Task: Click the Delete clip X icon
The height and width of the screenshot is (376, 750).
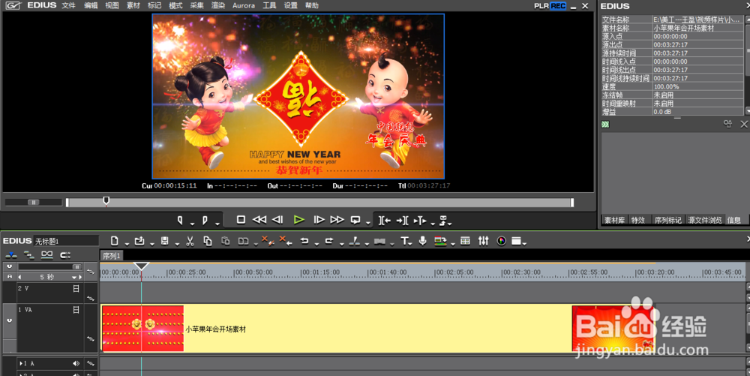Action: 268,241
